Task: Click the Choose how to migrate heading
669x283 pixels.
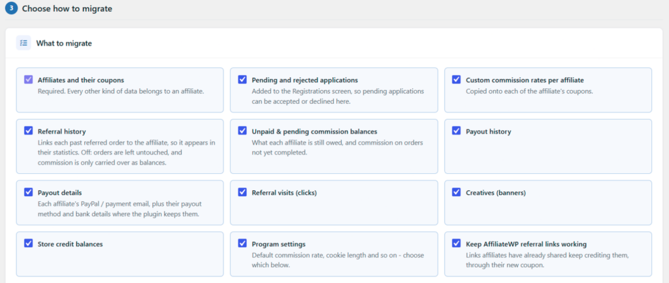Action: [x=67, y=8]
